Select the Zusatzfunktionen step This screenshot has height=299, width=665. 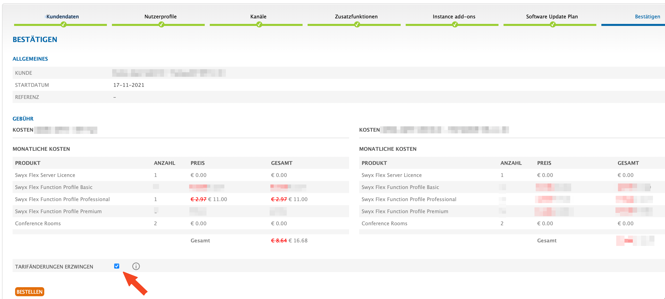coord(356,17)
